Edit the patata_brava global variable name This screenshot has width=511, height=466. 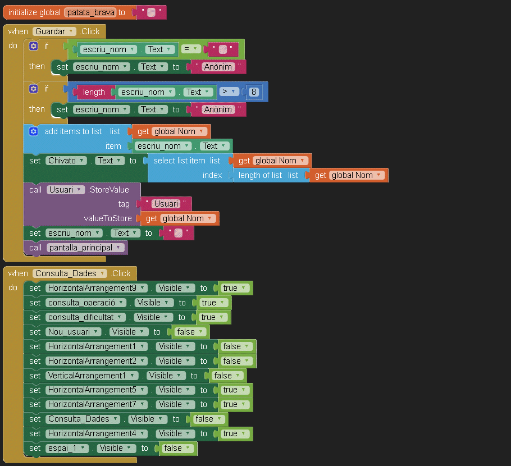pyautogui.click(x=90, y=12)
